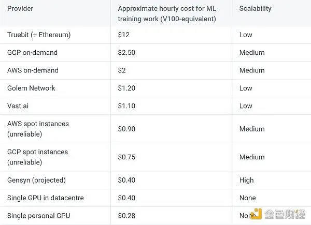Image resolution: width=311 pixels, height=225 pixels.
Task: Select AWS on-demand provider name
Action: (33, 70)
